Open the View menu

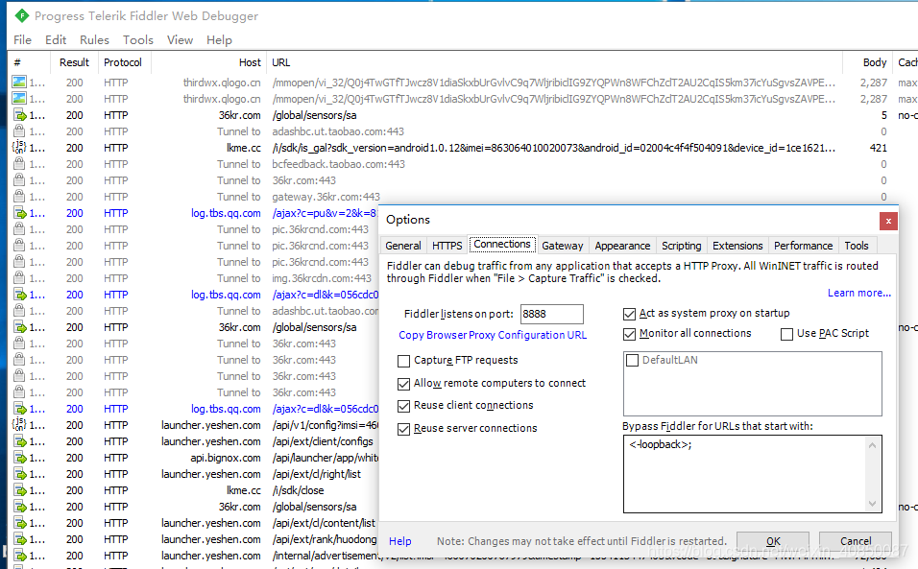(x=180, y=39)
